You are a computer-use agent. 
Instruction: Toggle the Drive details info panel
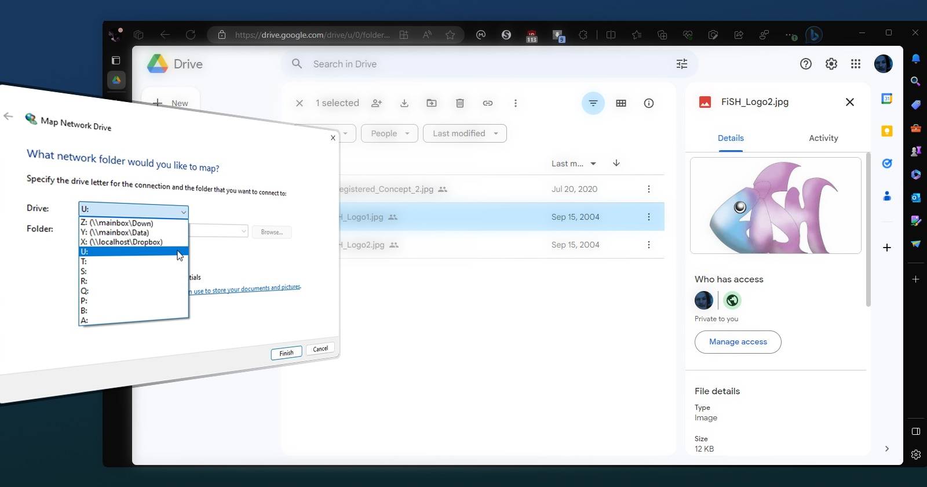(649, 103)
